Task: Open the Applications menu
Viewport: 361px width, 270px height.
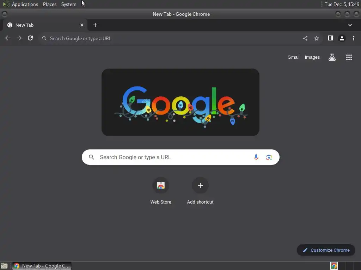Action: pos(25,4)
